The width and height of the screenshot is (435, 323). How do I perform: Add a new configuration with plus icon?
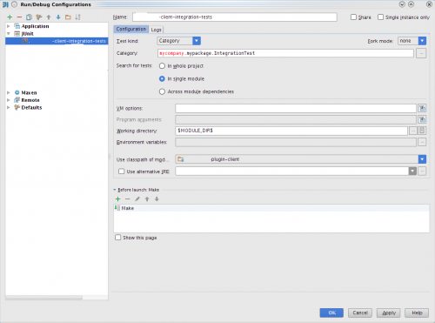(10, 17)
